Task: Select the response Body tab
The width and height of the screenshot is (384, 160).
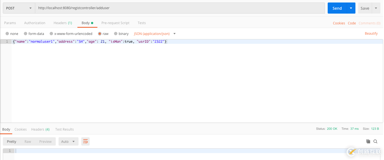Action: click(6, 129)
